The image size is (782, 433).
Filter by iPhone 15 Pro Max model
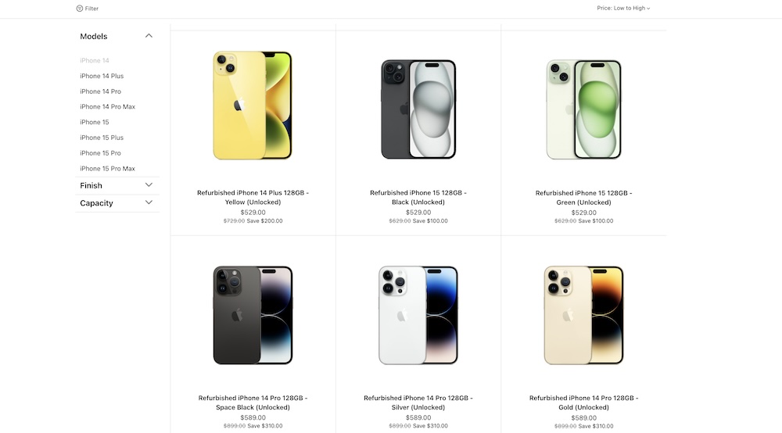click(107, 168)
